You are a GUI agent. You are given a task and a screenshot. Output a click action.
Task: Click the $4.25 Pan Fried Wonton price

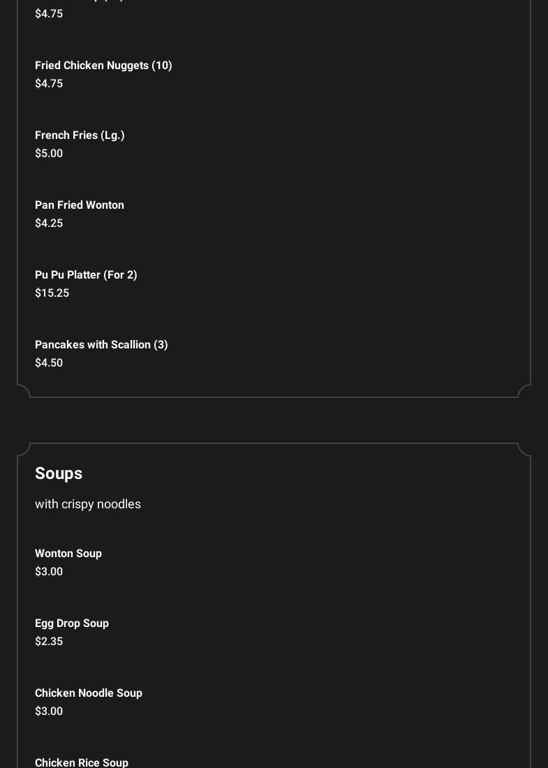coord(49,223)
